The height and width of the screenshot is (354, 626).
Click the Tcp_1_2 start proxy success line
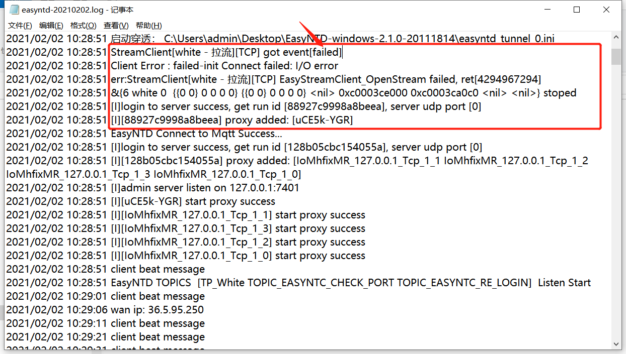click(x=186, y=242)
